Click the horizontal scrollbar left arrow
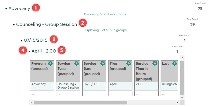The height and width of the screenshot is (107, 211). 31,102
